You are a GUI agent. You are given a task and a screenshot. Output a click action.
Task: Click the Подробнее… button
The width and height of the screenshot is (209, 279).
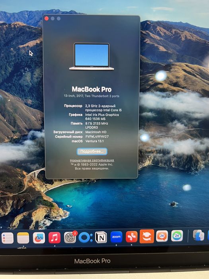point(92,151)
